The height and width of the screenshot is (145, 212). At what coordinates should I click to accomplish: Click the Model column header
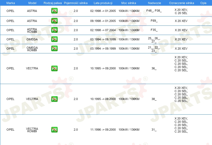pos(32,3)
